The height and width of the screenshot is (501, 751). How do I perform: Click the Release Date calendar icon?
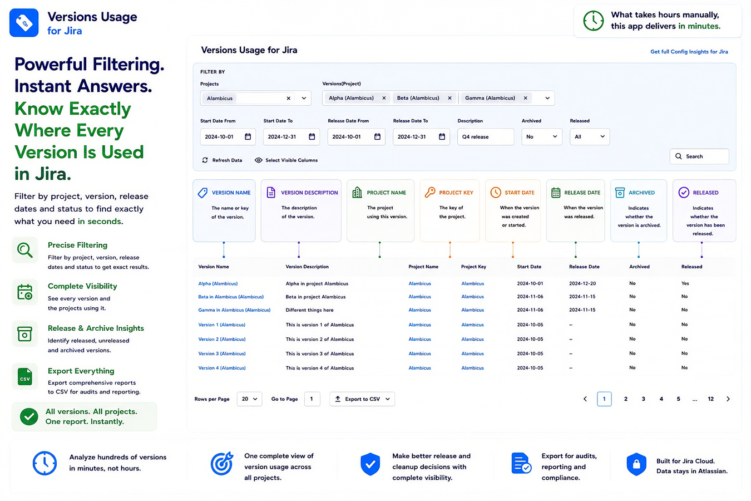click(x=556, y=193)
